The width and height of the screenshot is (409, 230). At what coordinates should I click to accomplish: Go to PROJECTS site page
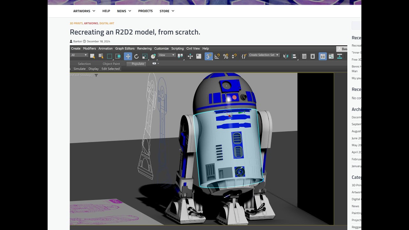(x=145, y=11)
